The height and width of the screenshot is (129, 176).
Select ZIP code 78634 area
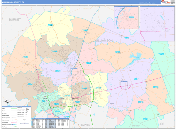click(98, 88)
